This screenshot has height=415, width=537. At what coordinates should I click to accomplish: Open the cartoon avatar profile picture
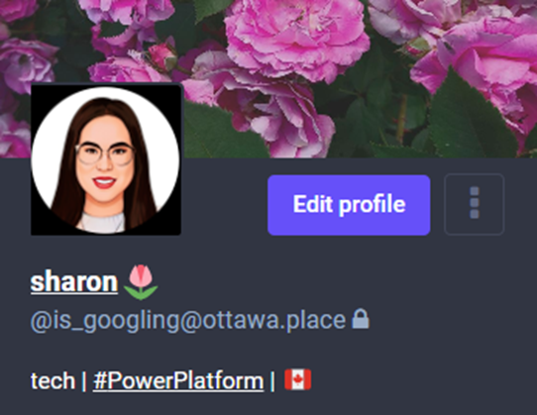pyautogui.click(x=106, y=159)
